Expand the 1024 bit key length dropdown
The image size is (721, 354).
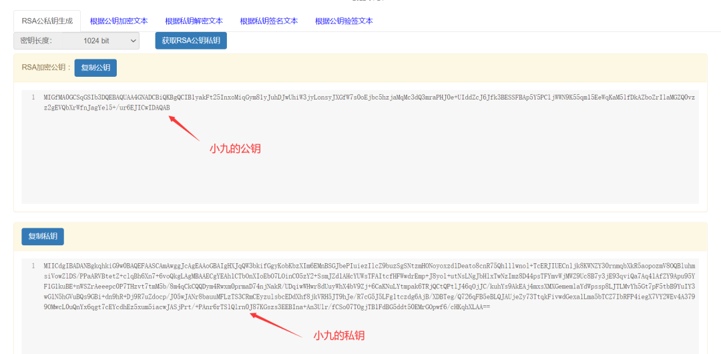point(99,41)
